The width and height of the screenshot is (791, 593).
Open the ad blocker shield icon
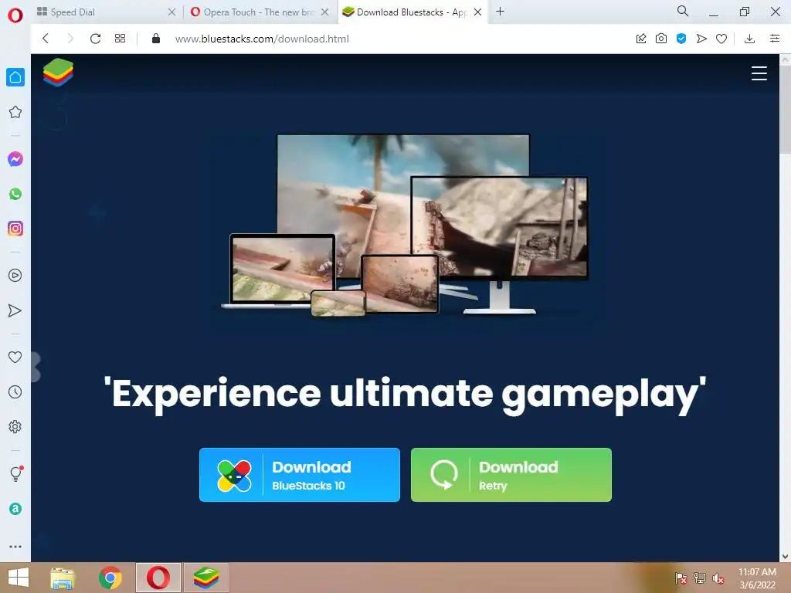681,39
